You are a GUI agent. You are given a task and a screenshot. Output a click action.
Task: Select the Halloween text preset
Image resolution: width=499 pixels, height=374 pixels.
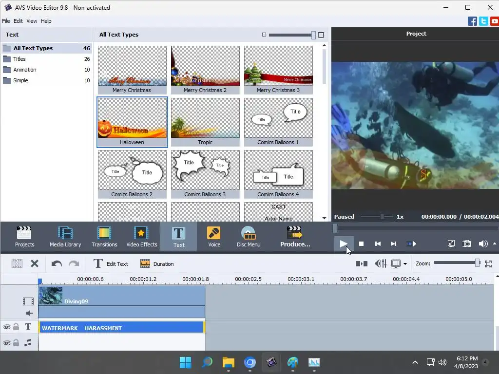click(x=132, y=122)
